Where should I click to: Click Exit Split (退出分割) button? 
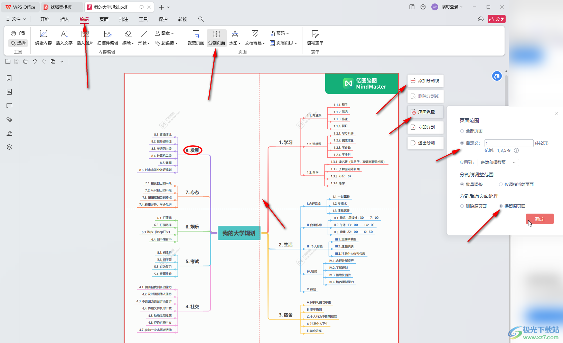(425, 143)
